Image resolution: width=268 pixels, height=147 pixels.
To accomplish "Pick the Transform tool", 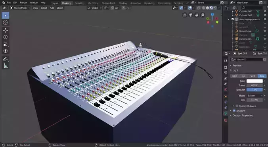I will [x=6, y=51].
